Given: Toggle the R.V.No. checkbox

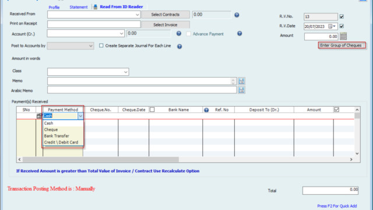Looking at the screenshot, I should click(342, 17).
